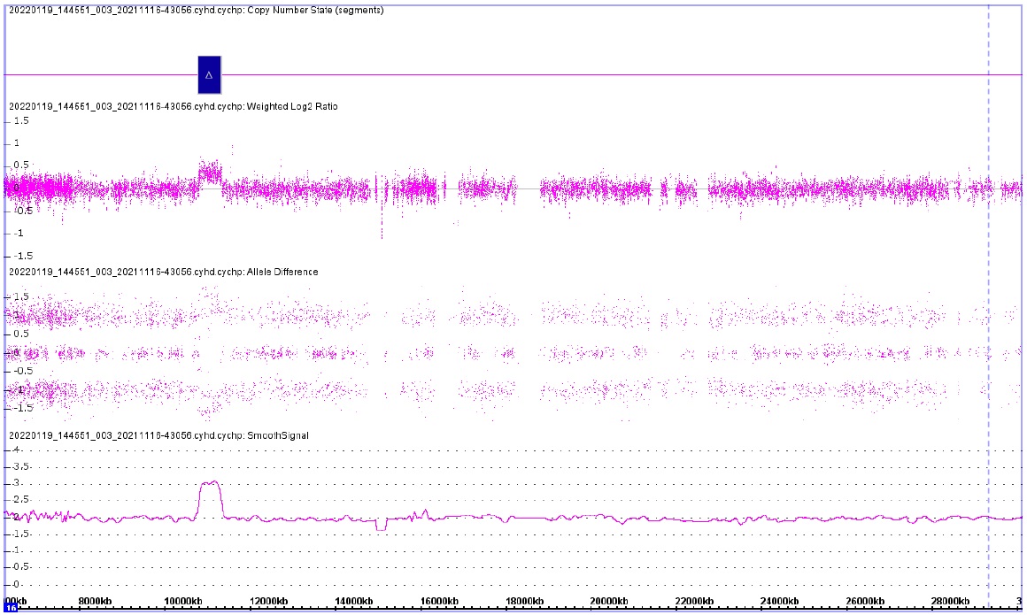Click the 22000kb tick on coordinate axis
Screen dimensions: 1027x615
click(695, 602)
